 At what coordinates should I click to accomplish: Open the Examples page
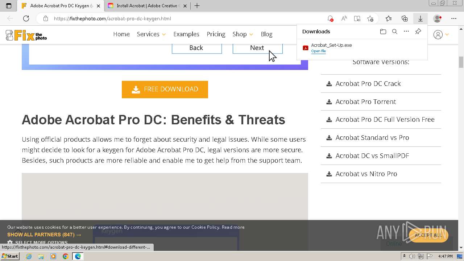point(186,34)
